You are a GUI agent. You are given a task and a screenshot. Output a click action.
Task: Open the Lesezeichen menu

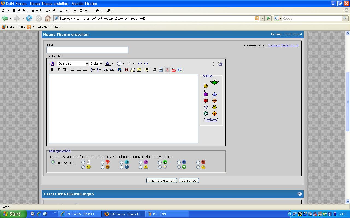tap(68, 10)
